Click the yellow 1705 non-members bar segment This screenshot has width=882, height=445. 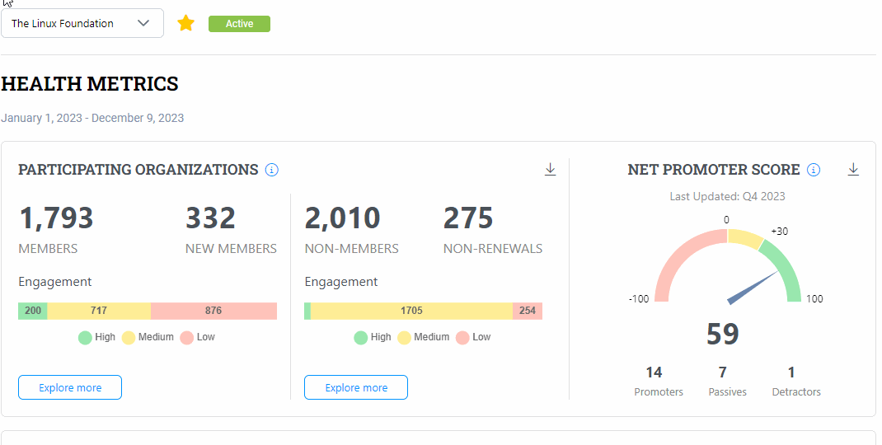coord(411,311)
